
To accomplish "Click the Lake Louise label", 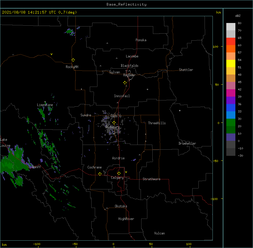I will click(x=5, y=143).
